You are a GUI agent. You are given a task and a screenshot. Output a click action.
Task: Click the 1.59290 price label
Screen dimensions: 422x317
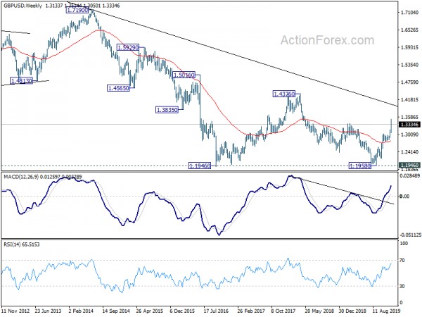128,48
